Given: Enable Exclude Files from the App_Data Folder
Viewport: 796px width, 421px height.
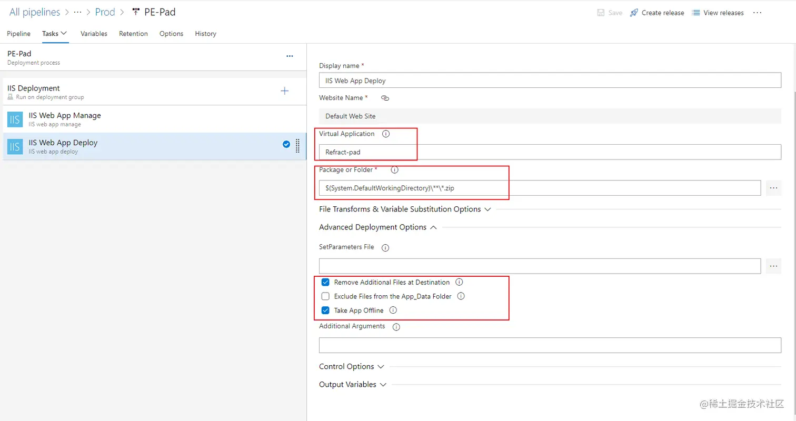Looking at the screenshot, I should coord(325,296).
